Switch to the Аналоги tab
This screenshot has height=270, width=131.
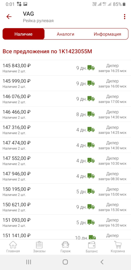click(x=65, y=34)
